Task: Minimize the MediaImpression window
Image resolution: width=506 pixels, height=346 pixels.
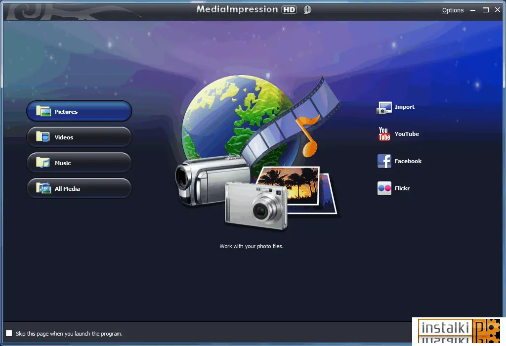Action: [x=473, y=10]
